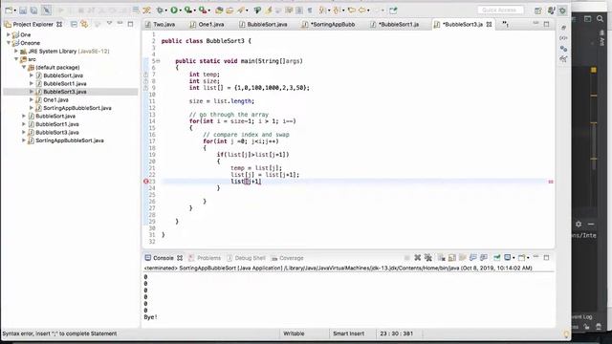This screenshot has width=612, height=344.
Task: Open the Debug Shell tab
Action: (250, 258)
